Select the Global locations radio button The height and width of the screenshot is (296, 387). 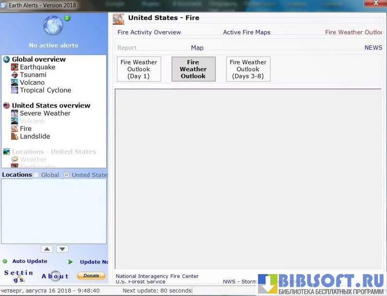pos(37,175)
